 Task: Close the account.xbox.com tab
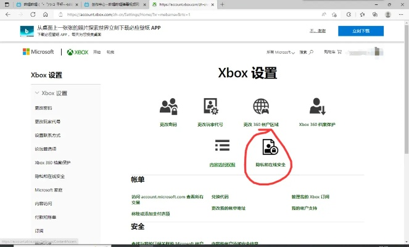[213, 5]
